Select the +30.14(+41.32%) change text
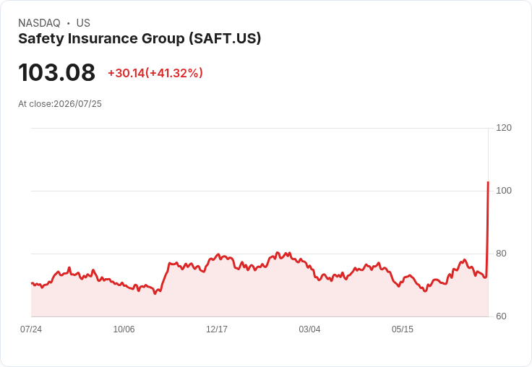The image size is (532, 367). coord(155,73)
